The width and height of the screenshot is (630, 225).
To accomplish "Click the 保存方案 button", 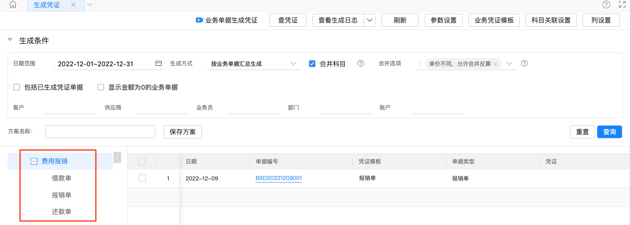I will click(183, 132).
